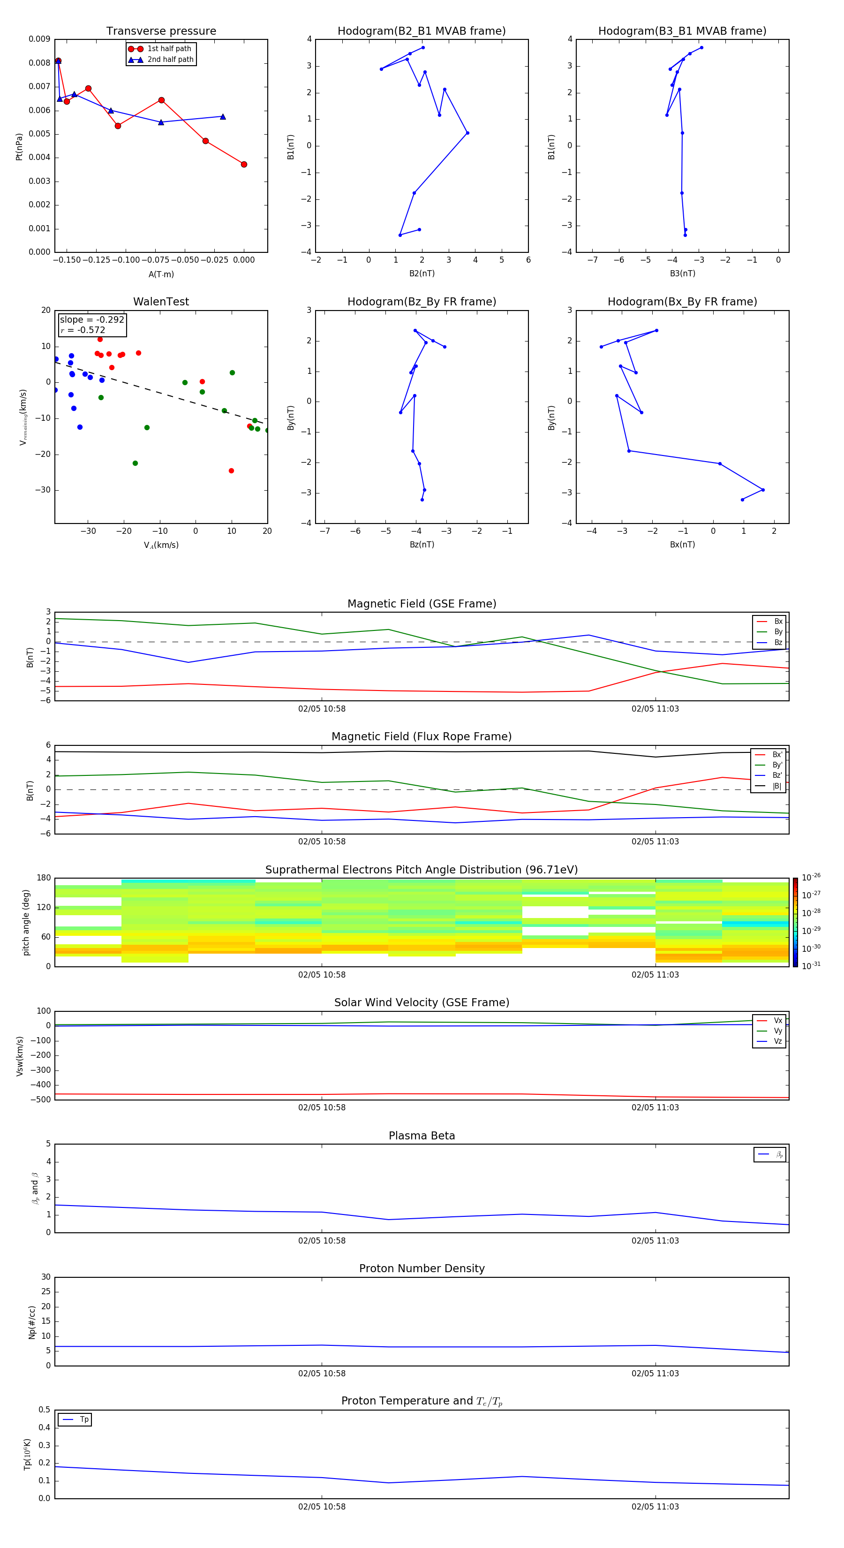The width and height of the screenshot is (844, 1548).
Task: Click 'Solar Wind Velocity (GSE Frame)' title
Action: click(x=422, y=1003)
